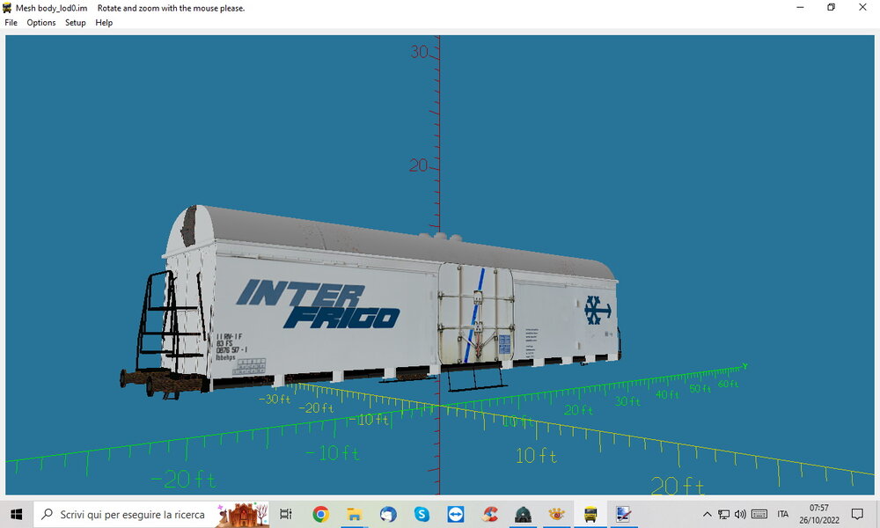Click the Interfrigo wagon model in the viewport
Image resolution: width=880 pixels, height=528 pixels.
tap(370, 303)
